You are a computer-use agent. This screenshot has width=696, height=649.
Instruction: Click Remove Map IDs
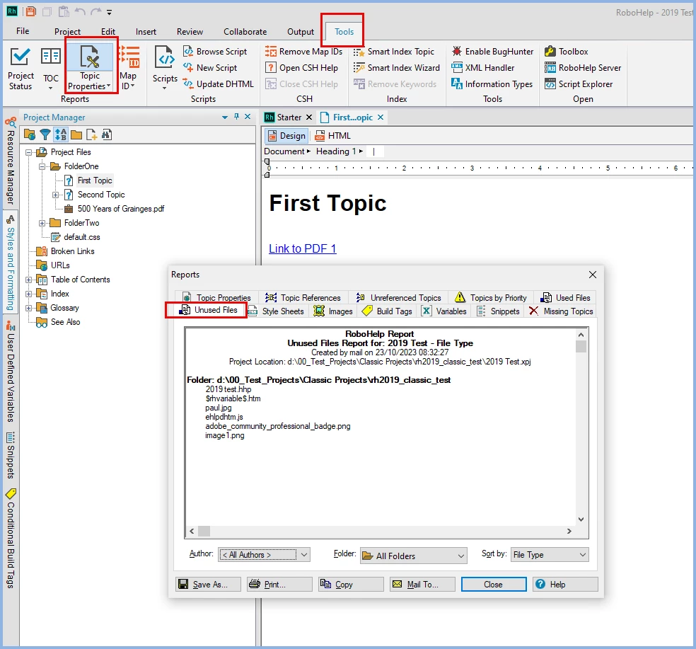point(303,52)
